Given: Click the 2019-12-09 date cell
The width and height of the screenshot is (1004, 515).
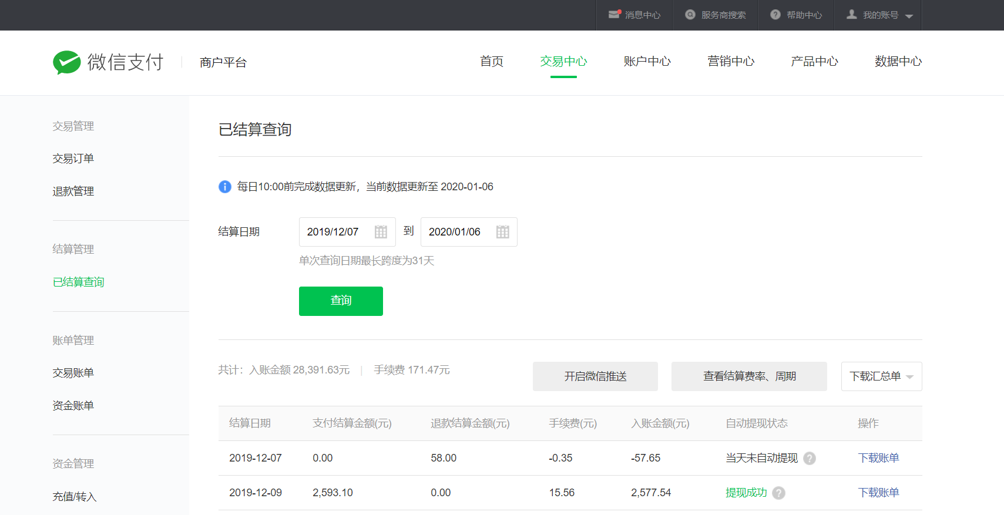Looking at the screenshot, I should pos(256,493).
